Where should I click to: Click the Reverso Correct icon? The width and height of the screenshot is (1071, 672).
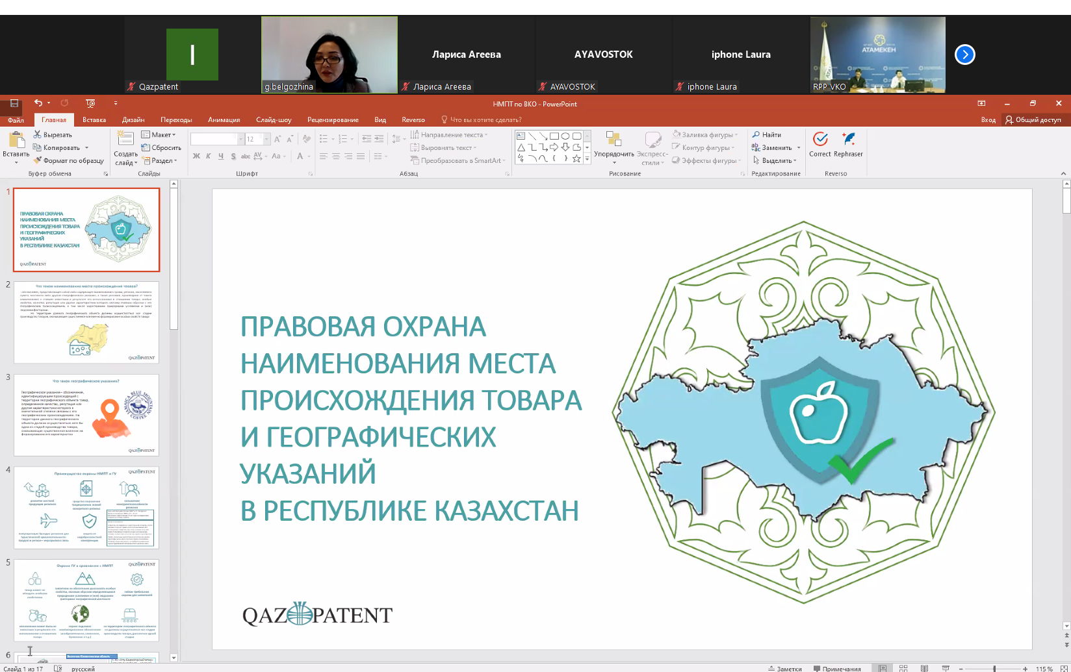820,140
